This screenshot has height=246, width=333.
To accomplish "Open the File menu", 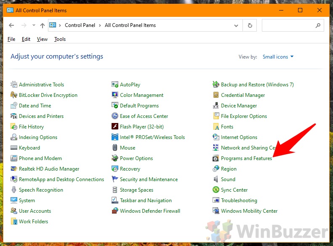I will point(11,39).
